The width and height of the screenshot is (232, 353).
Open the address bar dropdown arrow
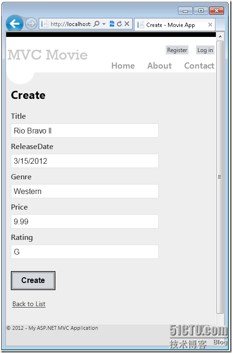tap(104, 24)
